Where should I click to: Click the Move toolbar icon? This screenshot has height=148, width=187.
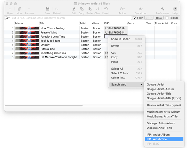point(19,9)
